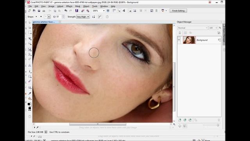Click the Object Manager vertical docker tab

(224, 34)
